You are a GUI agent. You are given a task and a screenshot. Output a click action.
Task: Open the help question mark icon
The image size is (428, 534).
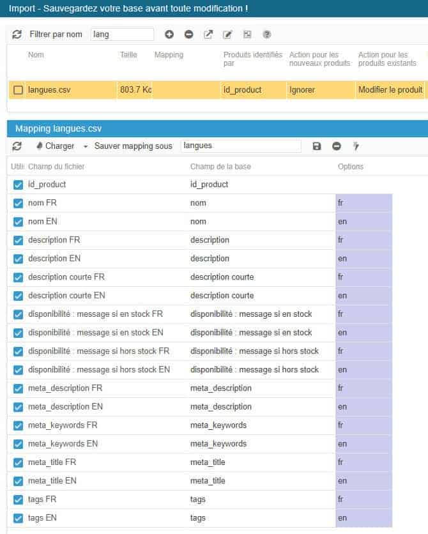point(267,34)
